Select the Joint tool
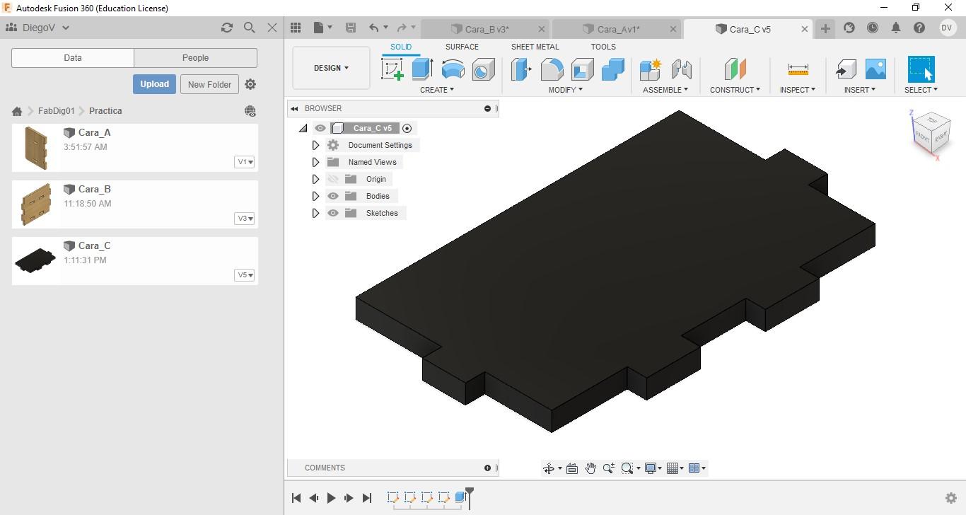This screenshot has width=966, height=515. [x=681, y=69]
